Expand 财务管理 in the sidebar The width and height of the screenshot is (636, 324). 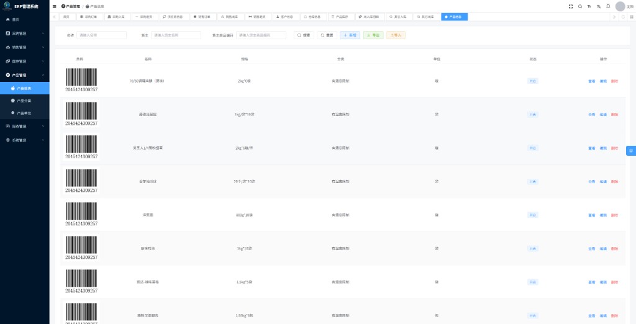(x=25, y=126)
